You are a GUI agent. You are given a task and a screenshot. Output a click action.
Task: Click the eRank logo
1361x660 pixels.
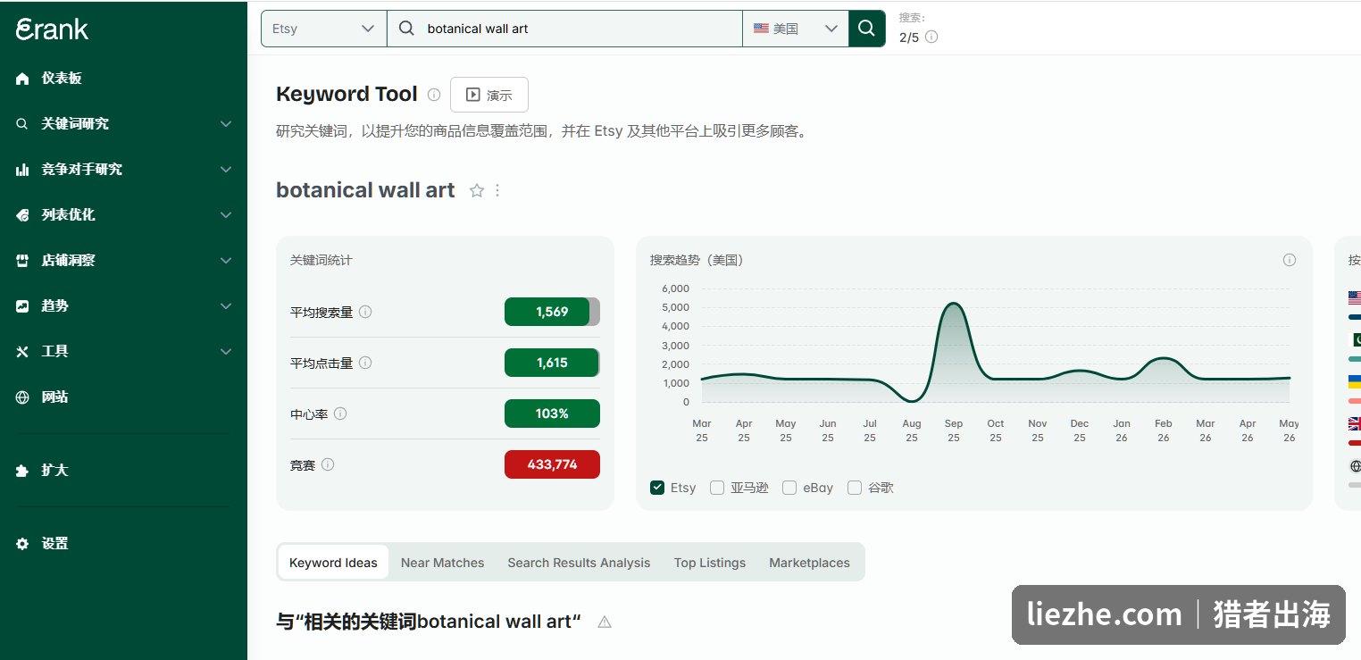tap(52, 29)
